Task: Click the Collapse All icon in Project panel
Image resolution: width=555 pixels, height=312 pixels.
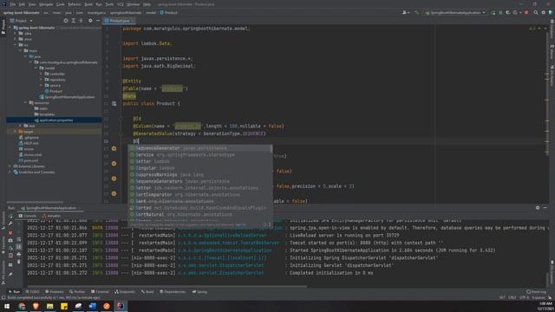Action: [x=81, y=21]
